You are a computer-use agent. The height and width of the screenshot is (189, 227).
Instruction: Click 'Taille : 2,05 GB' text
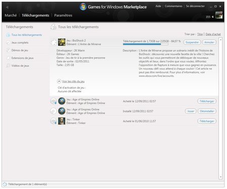tap(65, 65)
